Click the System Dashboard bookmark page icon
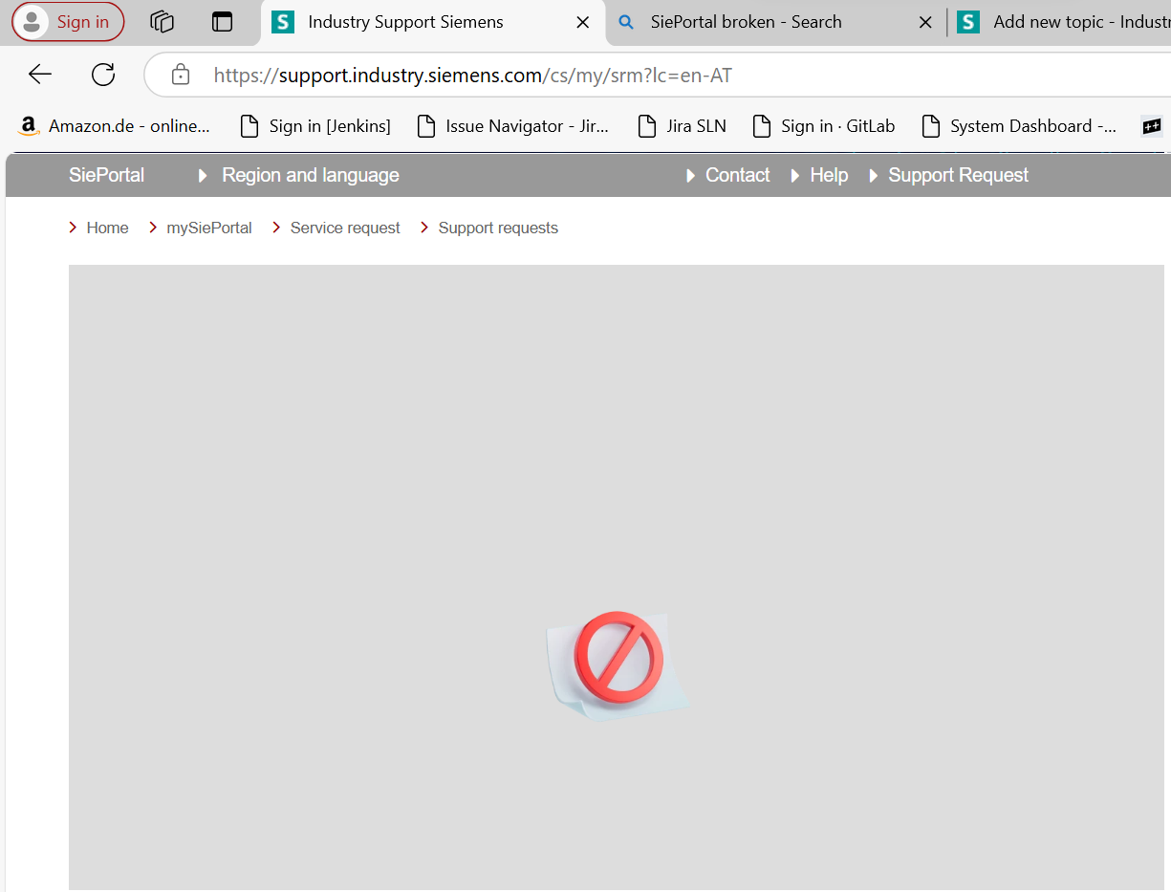Image resolution: width=1171 pixels, height=892 pixels. pos(931,126)
